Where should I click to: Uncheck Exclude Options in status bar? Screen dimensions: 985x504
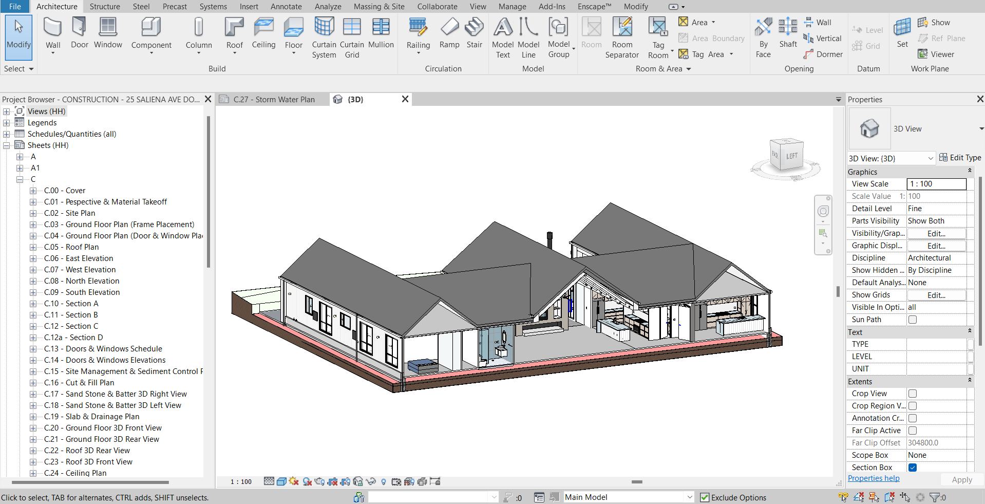pos(705,497)
